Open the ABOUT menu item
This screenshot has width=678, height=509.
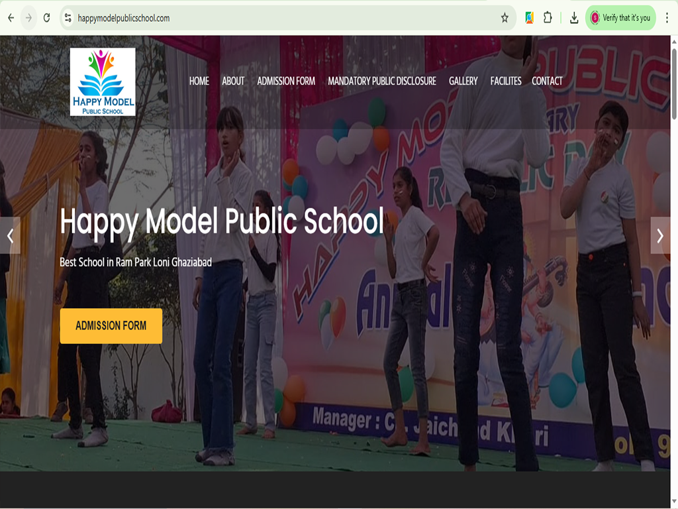233,81
